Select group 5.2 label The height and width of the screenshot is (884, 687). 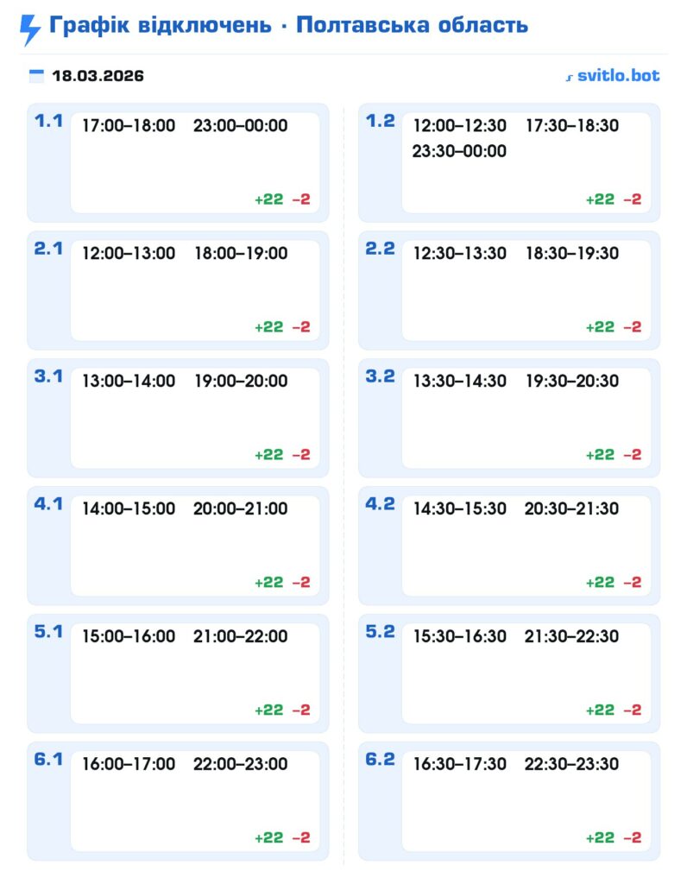pos(380,632)
